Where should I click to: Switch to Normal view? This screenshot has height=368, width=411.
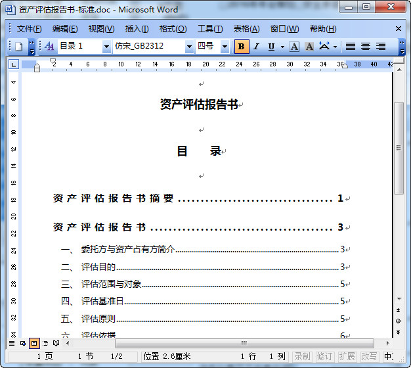(x=12, y=343)
